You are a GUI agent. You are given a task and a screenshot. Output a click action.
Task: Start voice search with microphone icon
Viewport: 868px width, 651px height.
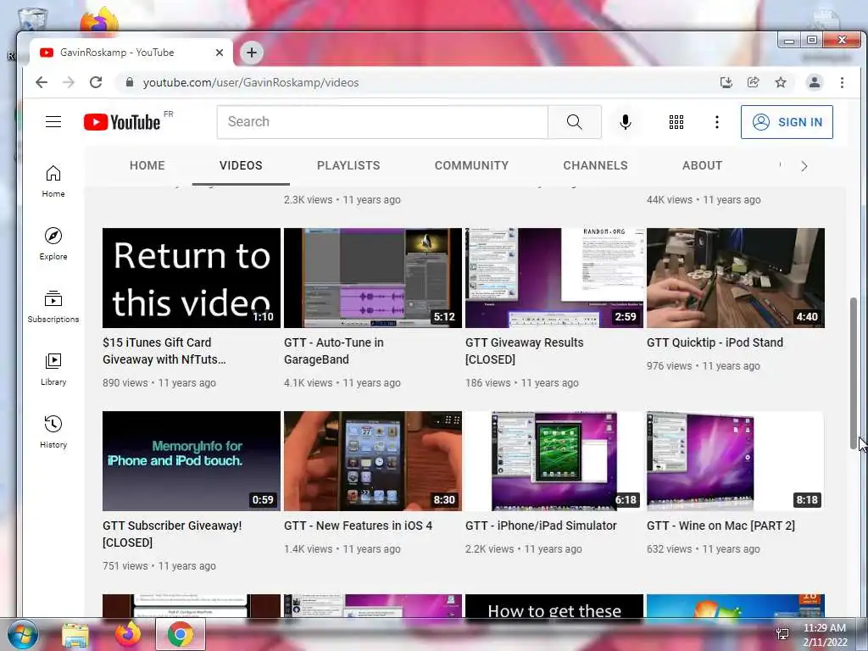(626, 122)
